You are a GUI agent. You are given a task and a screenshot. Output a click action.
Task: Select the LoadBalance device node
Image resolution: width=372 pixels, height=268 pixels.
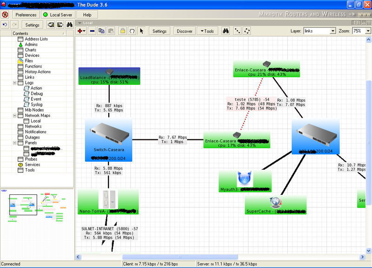click(x=109, y=76)
